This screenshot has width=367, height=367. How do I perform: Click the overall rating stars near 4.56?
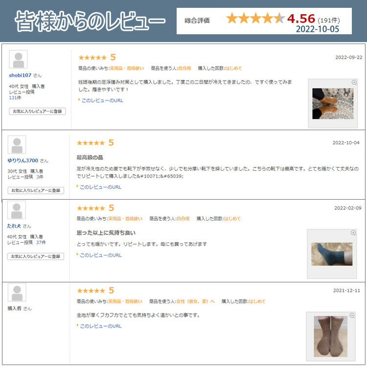[x=255, y=18]
